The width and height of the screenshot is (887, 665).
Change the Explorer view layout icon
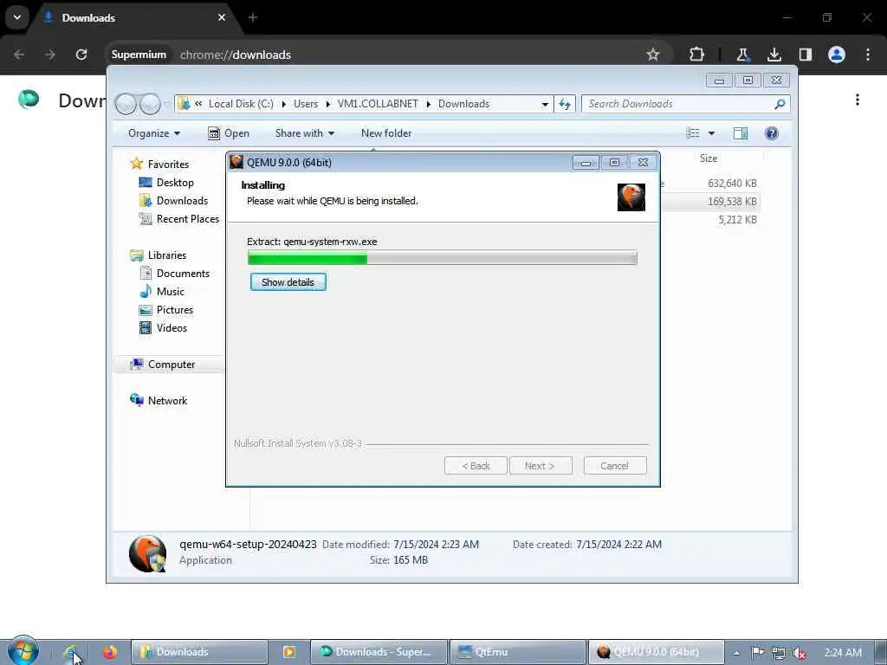point(693,132)
